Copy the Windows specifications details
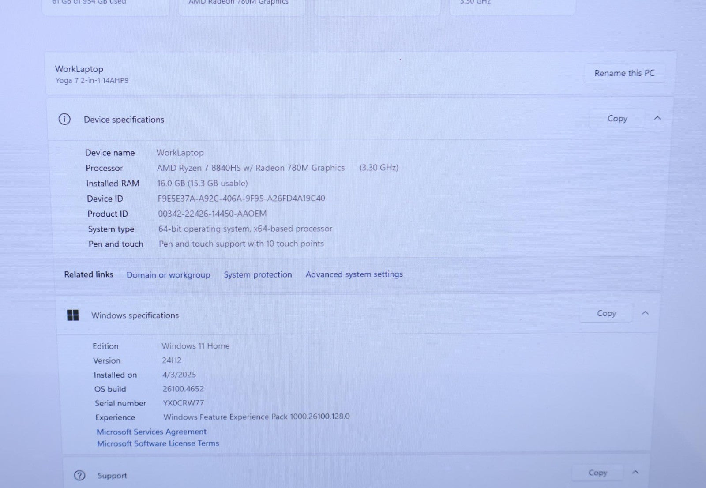This screenshot has width=706, height=488. pos(606,313)
